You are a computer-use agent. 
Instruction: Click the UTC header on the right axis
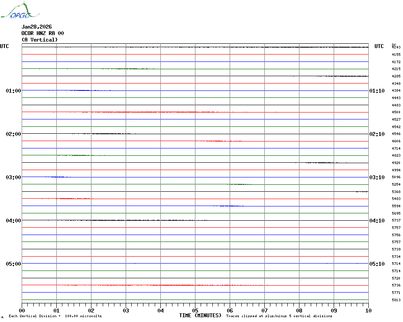(379, 46)
